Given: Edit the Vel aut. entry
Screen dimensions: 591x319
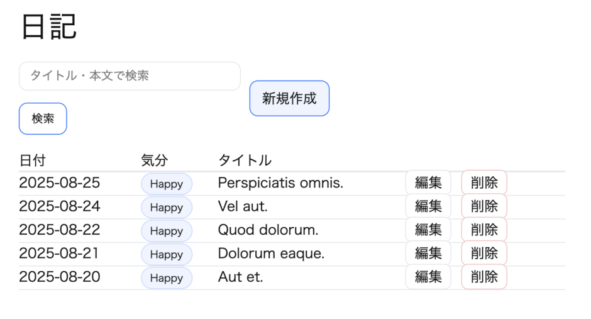Looking at the screenshot, I should click(428, 206).
